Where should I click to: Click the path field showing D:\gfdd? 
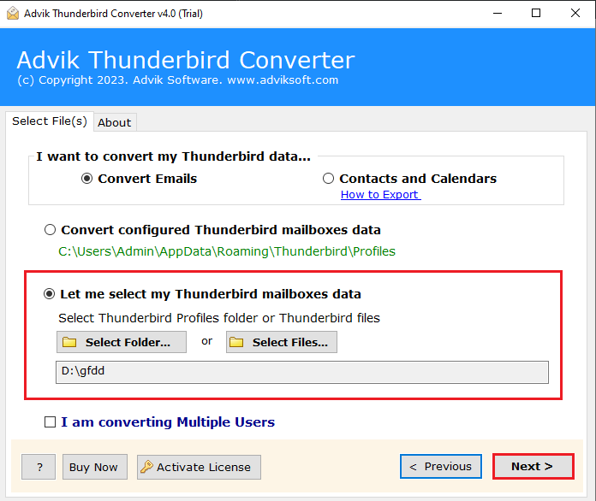pos(302,372)
